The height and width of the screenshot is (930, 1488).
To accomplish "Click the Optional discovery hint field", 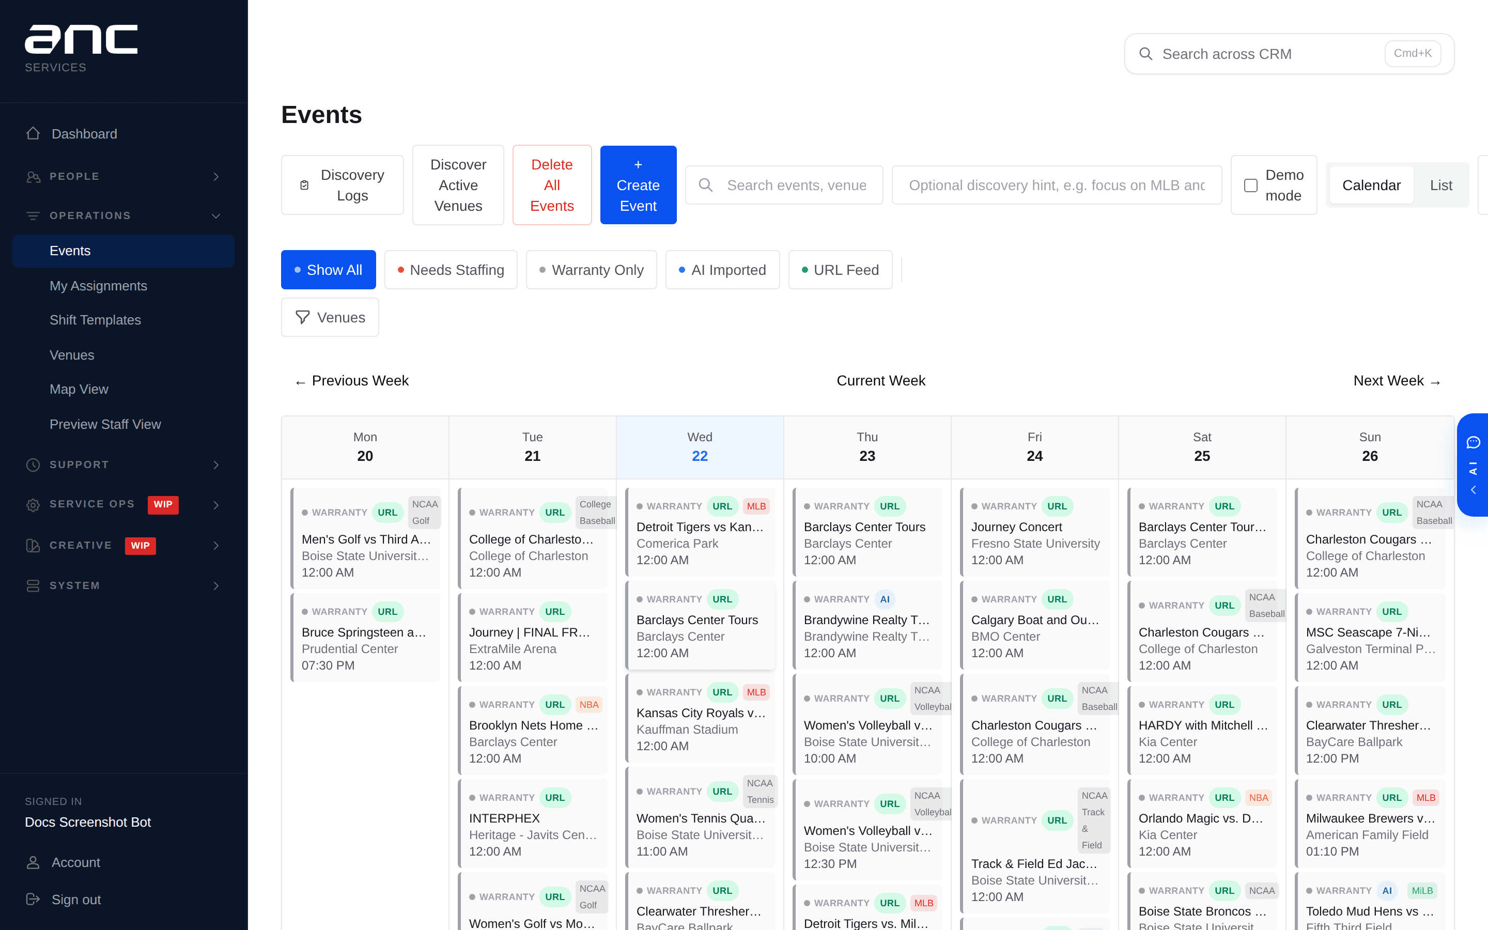I will (1057, 185).
